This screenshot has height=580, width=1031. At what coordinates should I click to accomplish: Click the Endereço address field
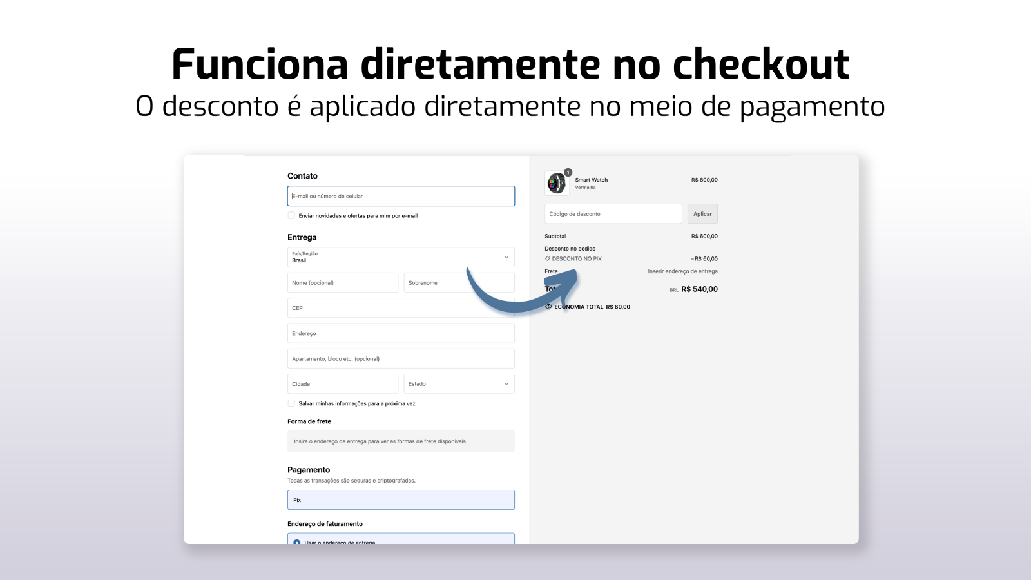coord(401,333)
